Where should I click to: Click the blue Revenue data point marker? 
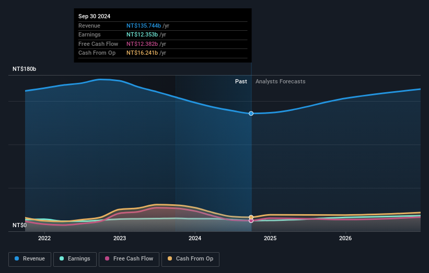pos(251,114)
